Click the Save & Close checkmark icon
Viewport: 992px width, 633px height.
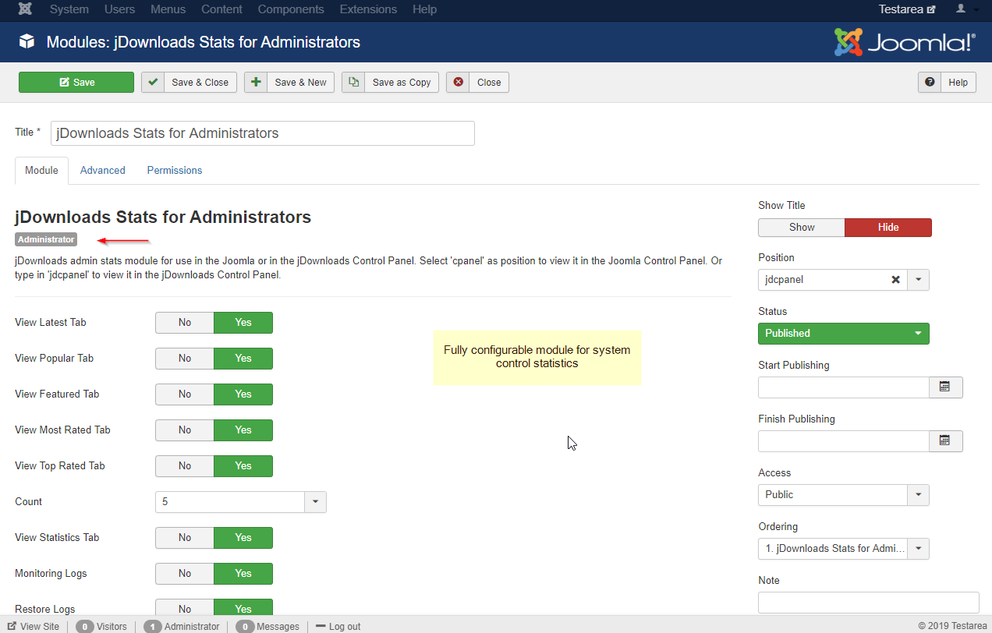tap(153, 82)
